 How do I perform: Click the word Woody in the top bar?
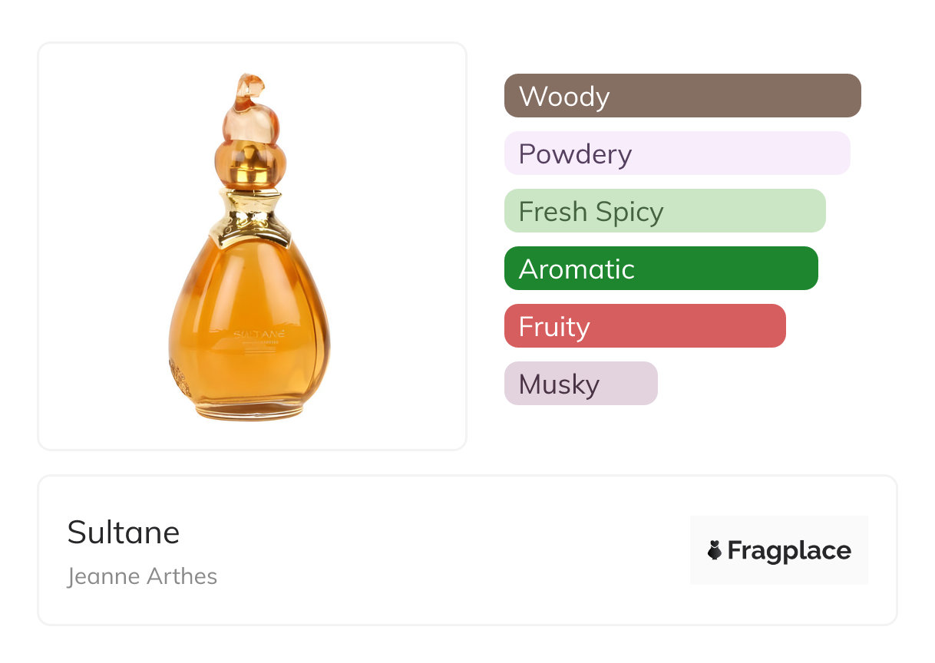click(564, 97)
